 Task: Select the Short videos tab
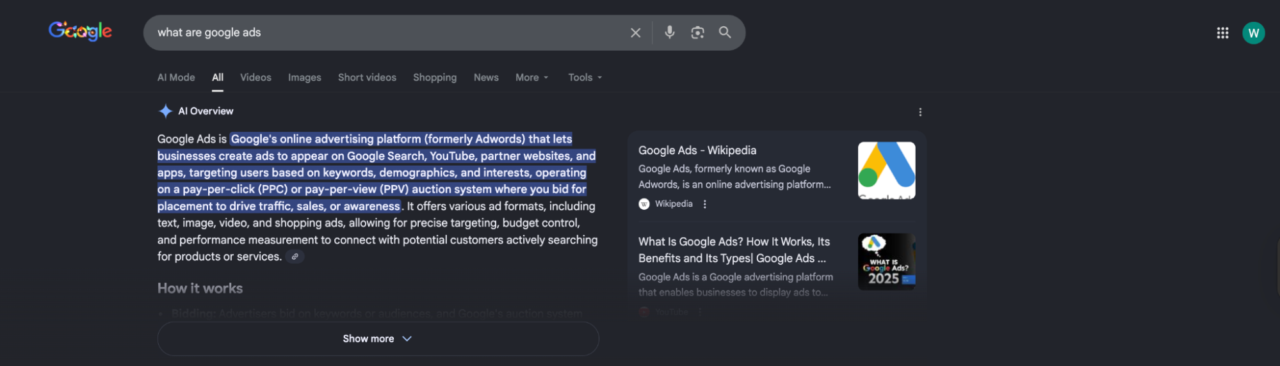coord(367,77)
